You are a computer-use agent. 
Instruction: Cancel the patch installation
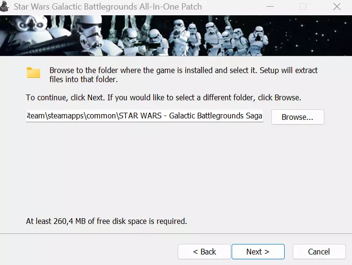click(319, 252)
